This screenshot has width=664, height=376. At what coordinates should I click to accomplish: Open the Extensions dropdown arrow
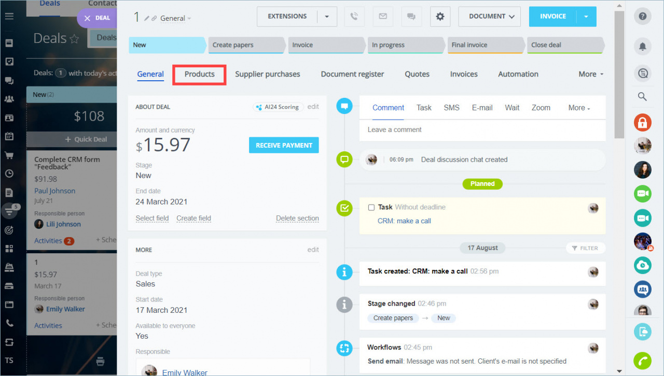[327, 17]
